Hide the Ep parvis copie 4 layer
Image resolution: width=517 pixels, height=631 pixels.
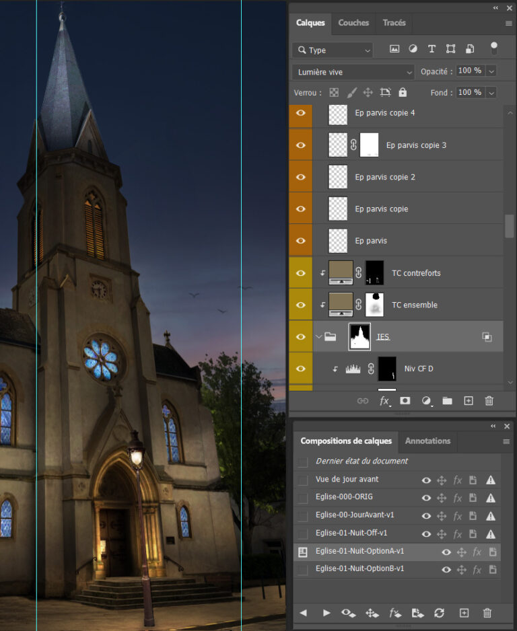tap(301, 113)
